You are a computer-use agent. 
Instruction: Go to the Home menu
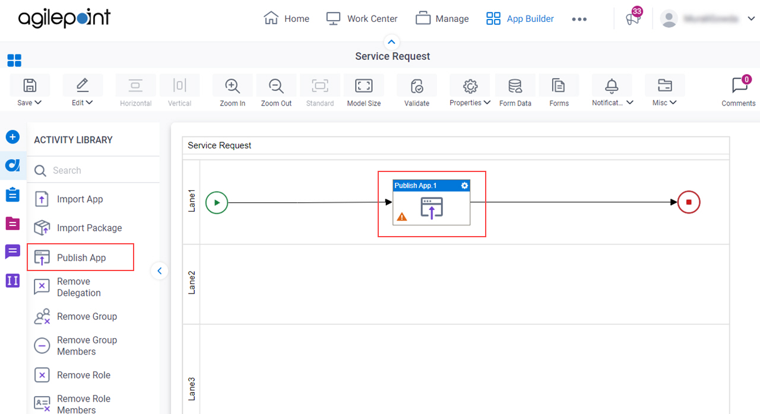[287, 18]
